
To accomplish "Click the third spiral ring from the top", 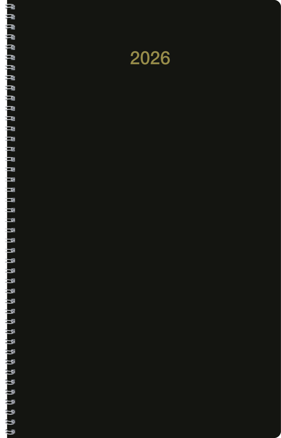I will point(10,27).
